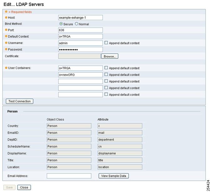Check Append default context for o=TRQA container
This screenshot has width=210, height=192.
click(106, 68)
